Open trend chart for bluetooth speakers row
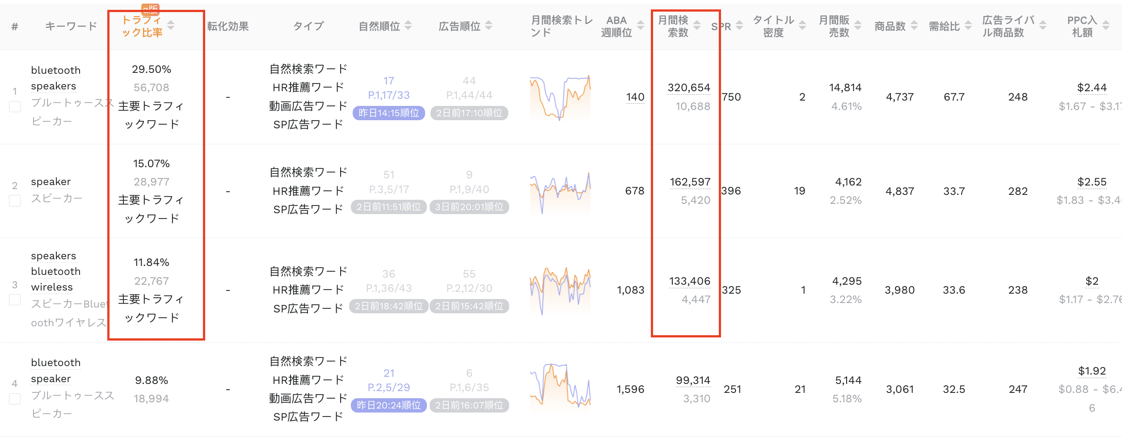1122x438 pixels. [560, 97]
